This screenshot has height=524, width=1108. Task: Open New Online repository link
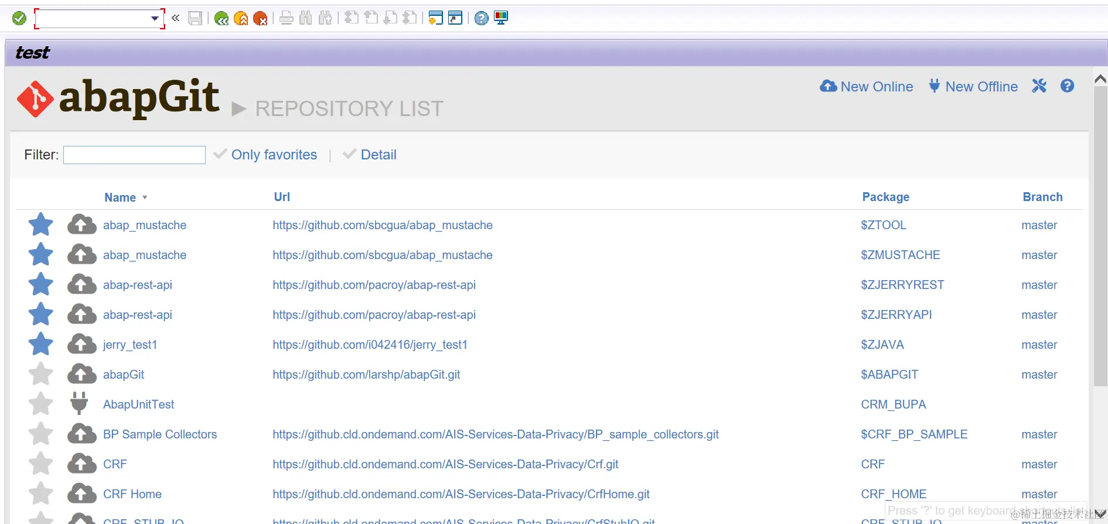pos(866,87)
